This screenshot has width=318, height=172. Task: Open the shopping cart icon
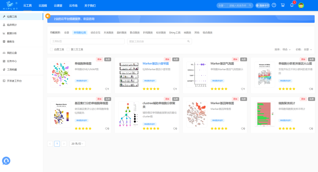(283, 5)
